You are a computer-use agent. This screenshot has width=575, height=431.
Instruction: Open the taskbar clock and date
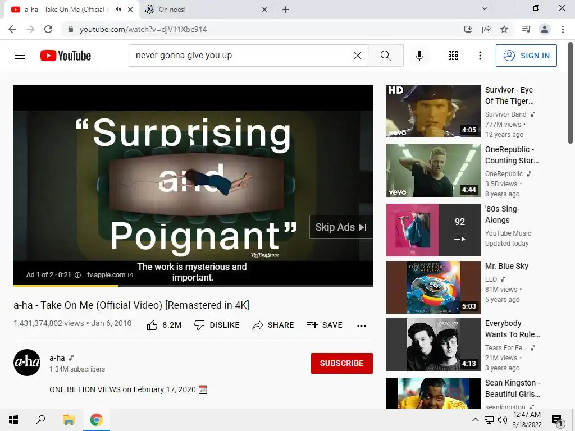tap(527, 420)
